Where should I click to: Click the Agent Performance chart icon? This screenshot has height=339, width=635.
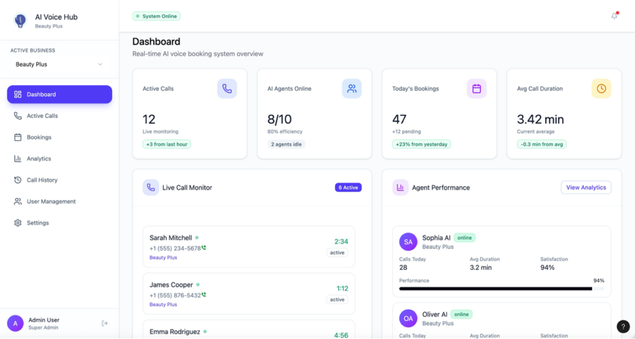pyautogui.click(x=400, y=187)
